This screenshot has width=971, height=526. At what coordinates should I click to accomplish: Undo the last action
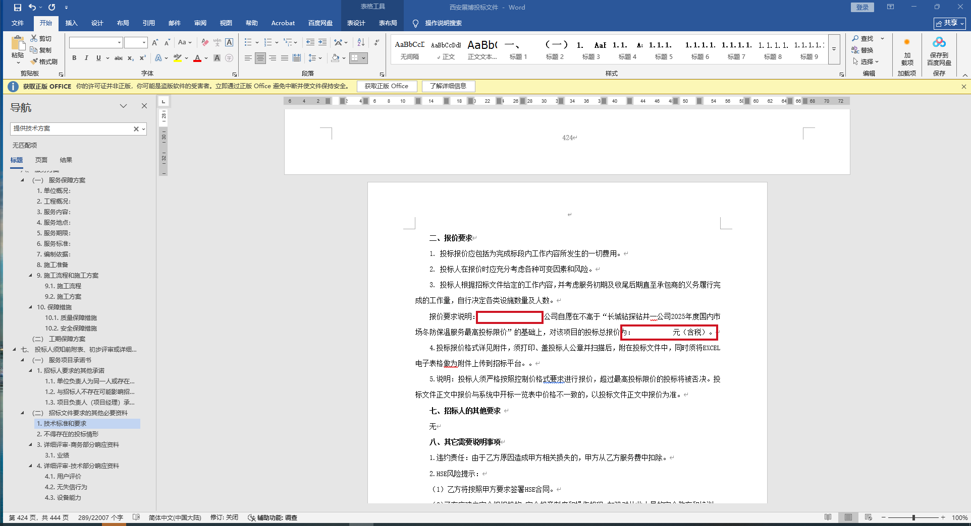coord(32,8)
